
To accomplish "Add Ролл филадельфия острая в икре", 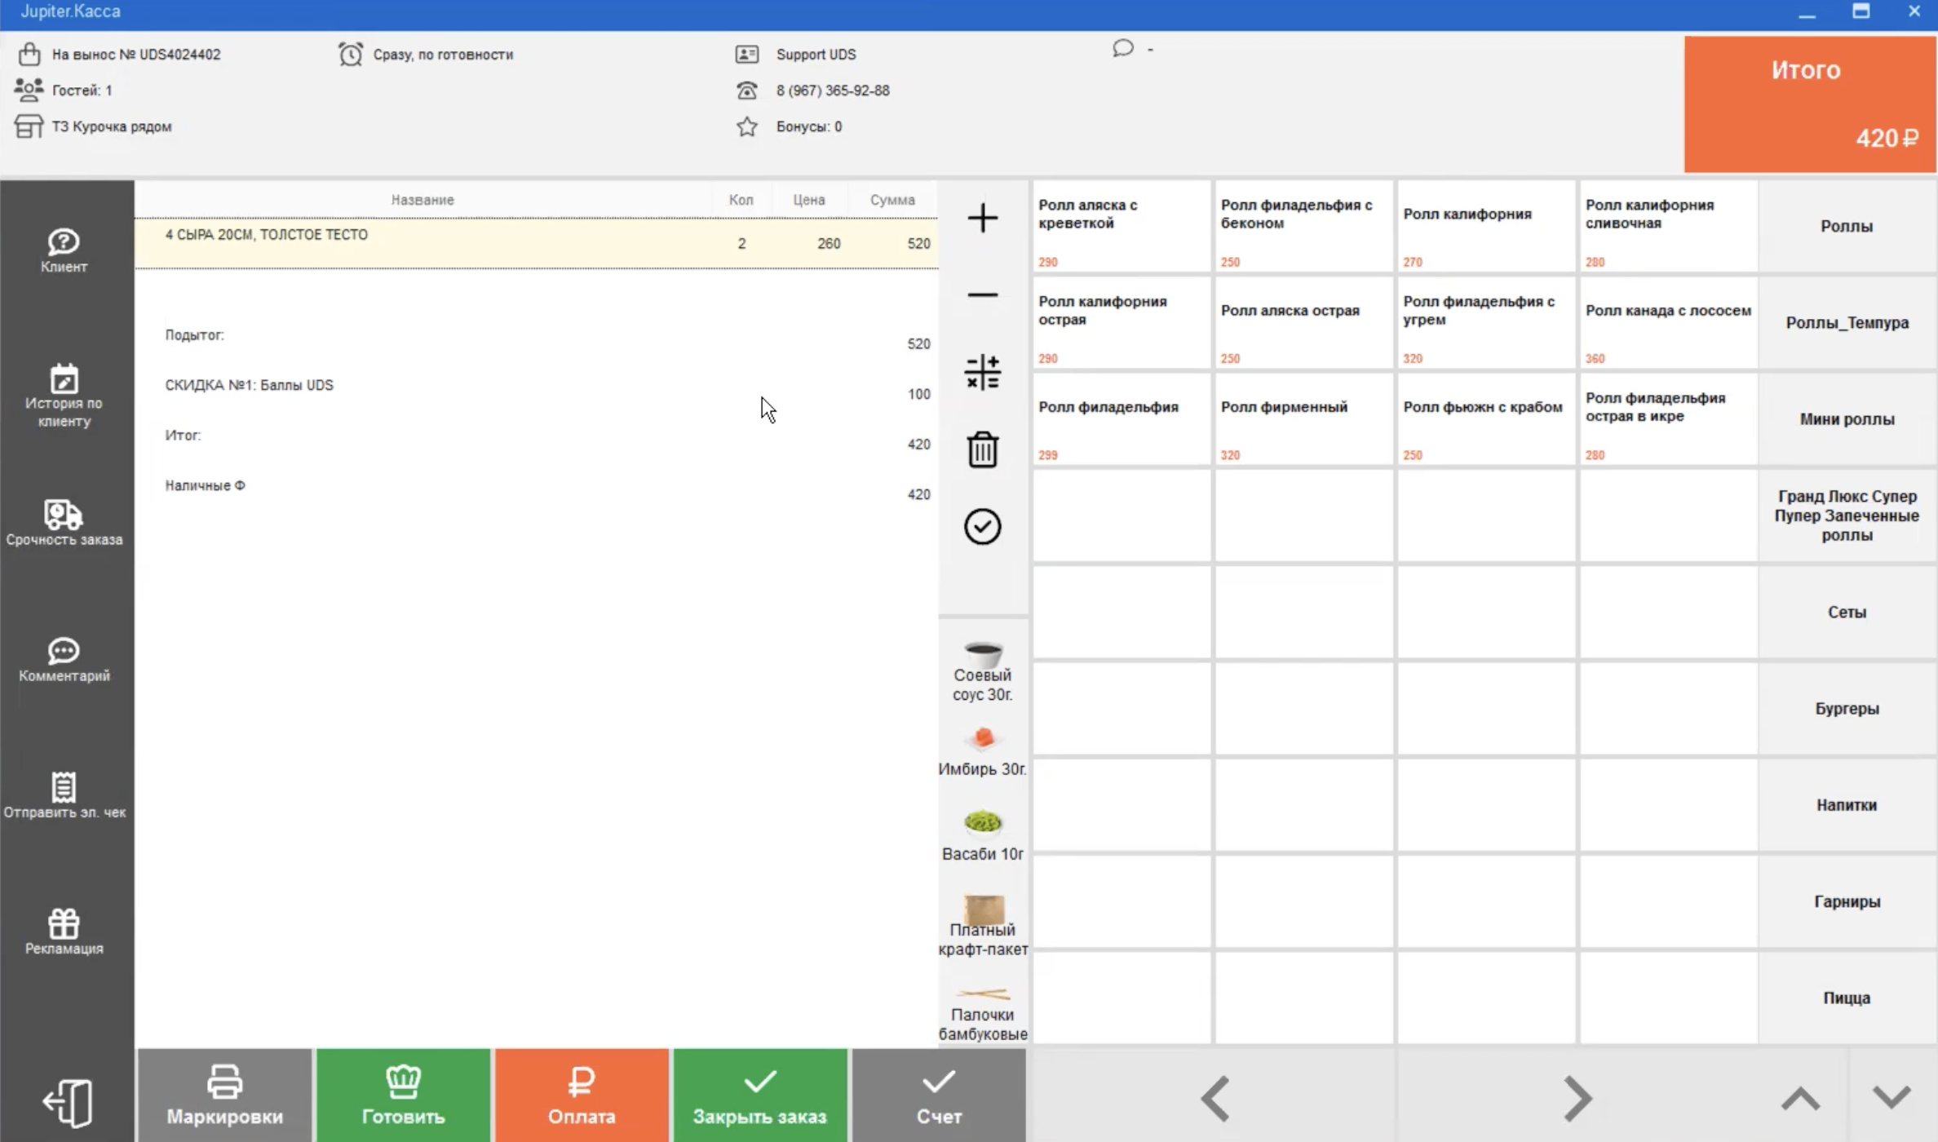I will 1668,418.
